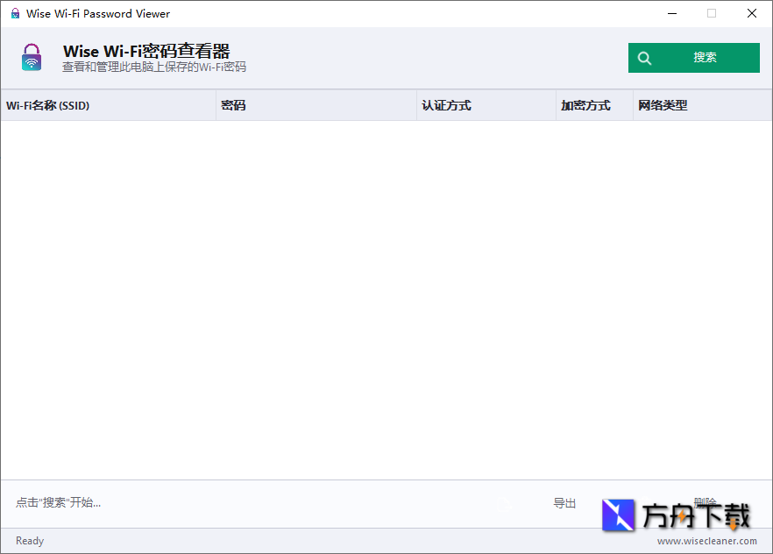This screenshot has width=773, height=554.
Task: Click the magnifier icon inside the green search button
Action: [644, 57]
